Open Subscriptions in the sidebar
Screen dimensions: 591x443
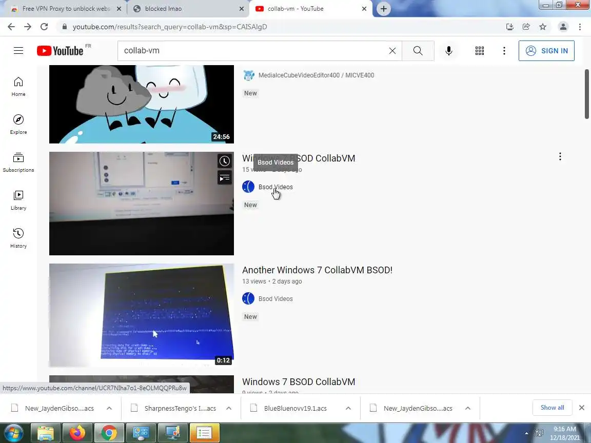click(x=18, y=163)
